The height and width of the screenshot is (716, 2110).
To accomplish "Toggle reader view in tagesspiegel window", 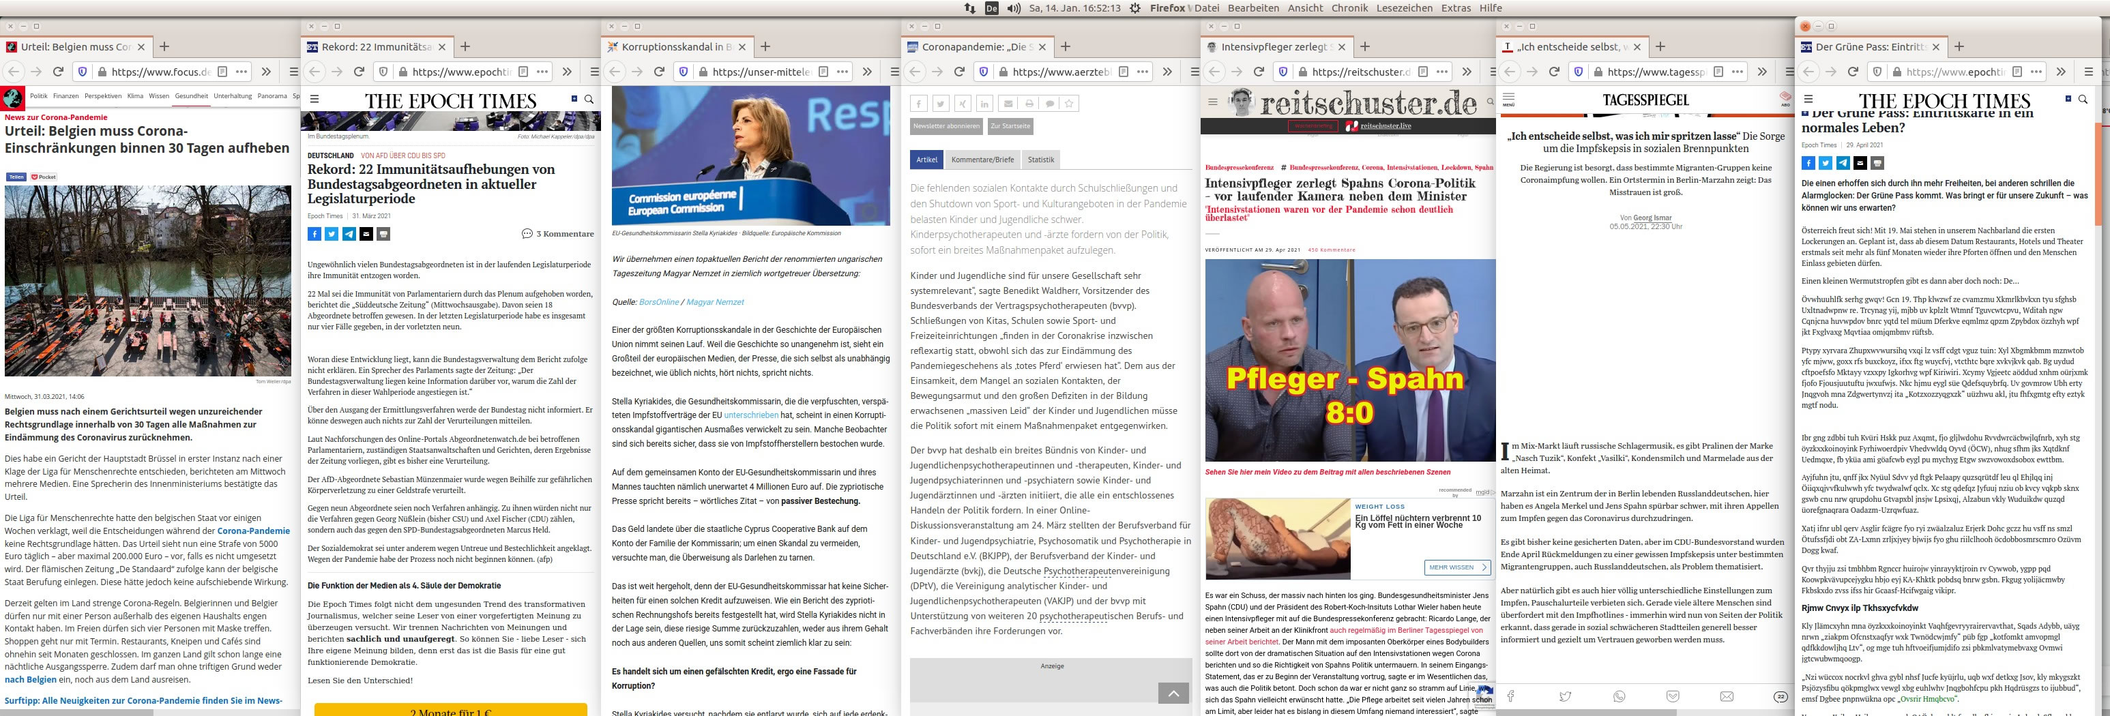I will pyautogui.click(x=1718, y=72).
